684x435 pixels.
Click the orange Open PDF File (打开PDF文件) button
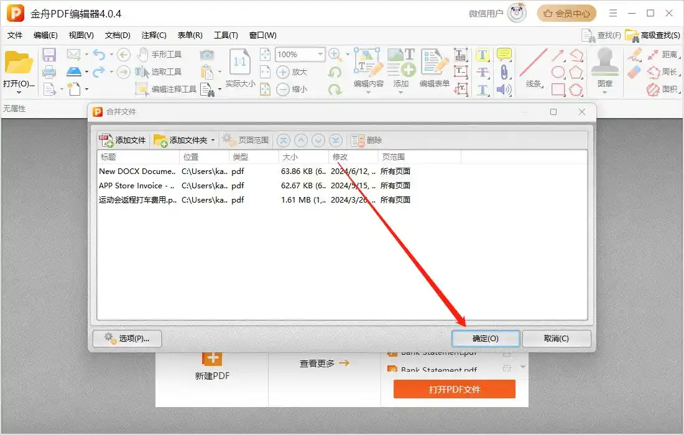pos(454,389)
